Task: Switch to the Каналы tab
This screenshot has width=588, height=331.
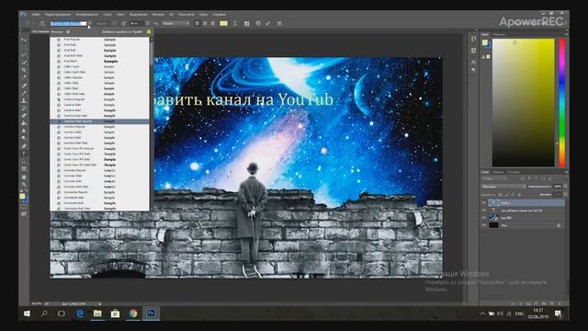Action: coord(498,172)
